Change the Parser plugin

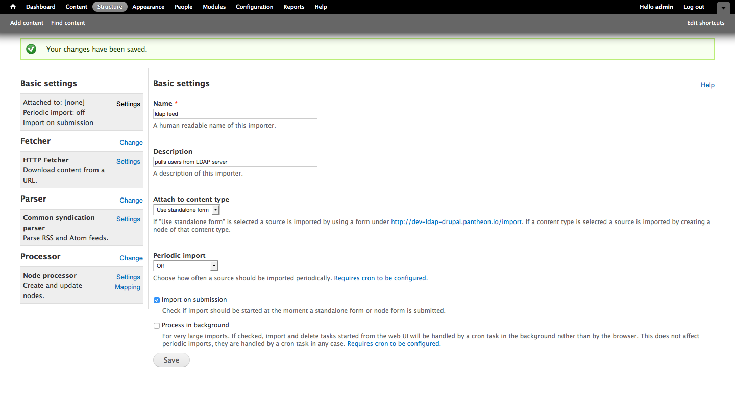[131, 201]
